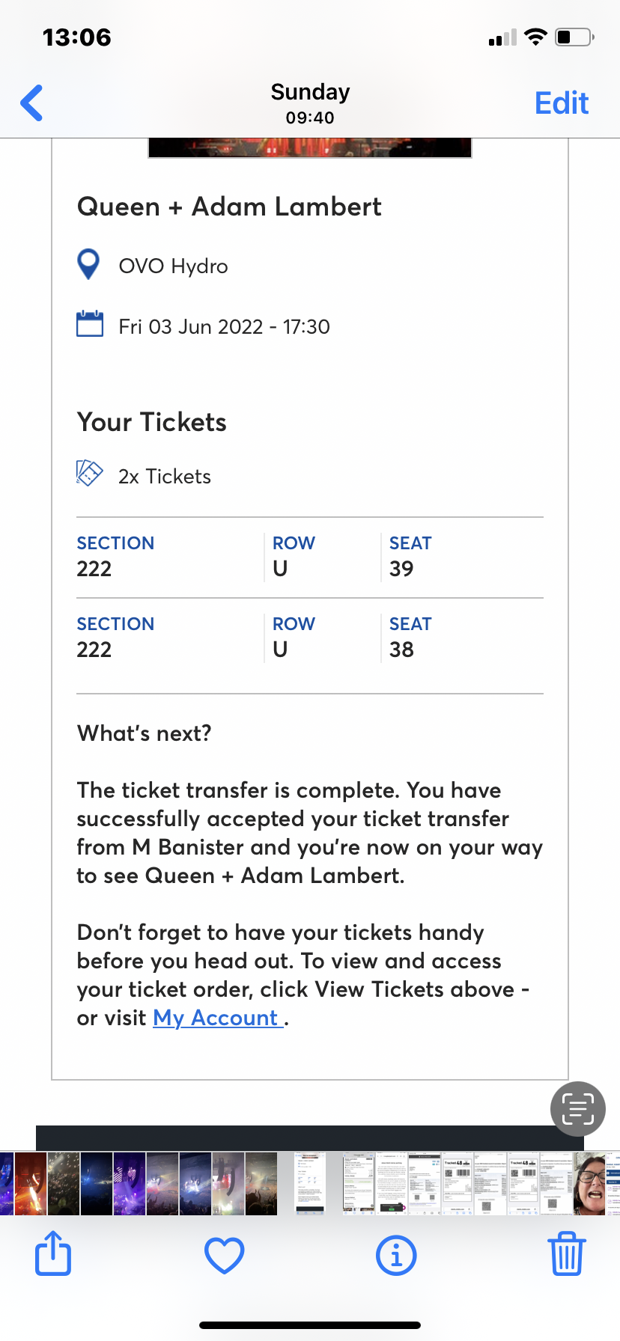
Task: Tap Edit in the top bar
Action: point(561,103)
